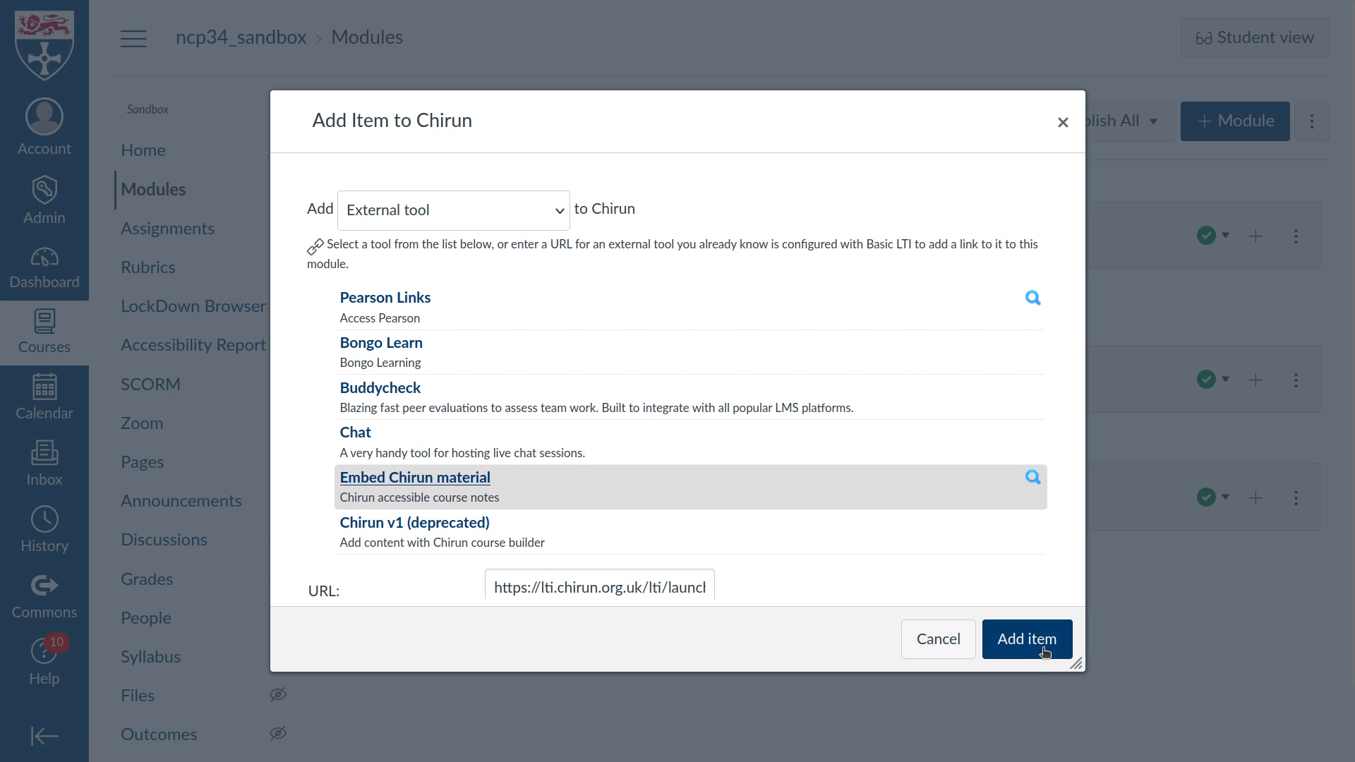Viewport: 1355px width, 762px height.
Task: Add item to the first module plus
Action: [1255, 236]
